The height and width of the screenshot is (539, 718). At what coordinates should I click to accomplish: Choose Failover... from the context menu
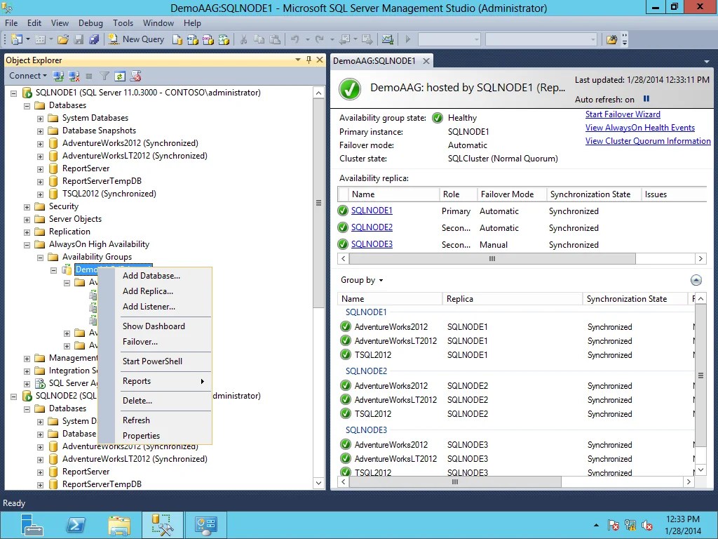(140, 342)
